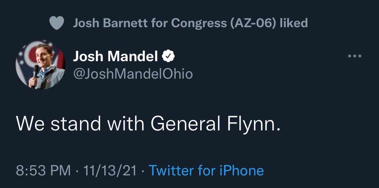This screenshot has width=379, height=188.
Task: Click the iPhone word in the source link
Action: coord(242,171)
